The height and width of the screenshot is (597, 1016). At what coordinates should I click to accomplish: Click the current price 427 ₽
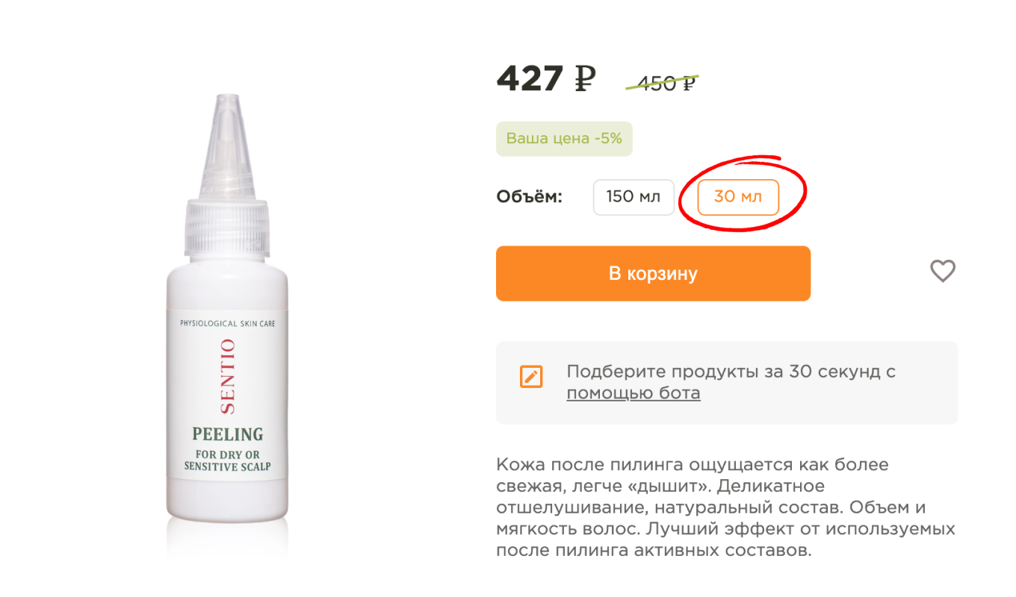(x=546, y=78)
